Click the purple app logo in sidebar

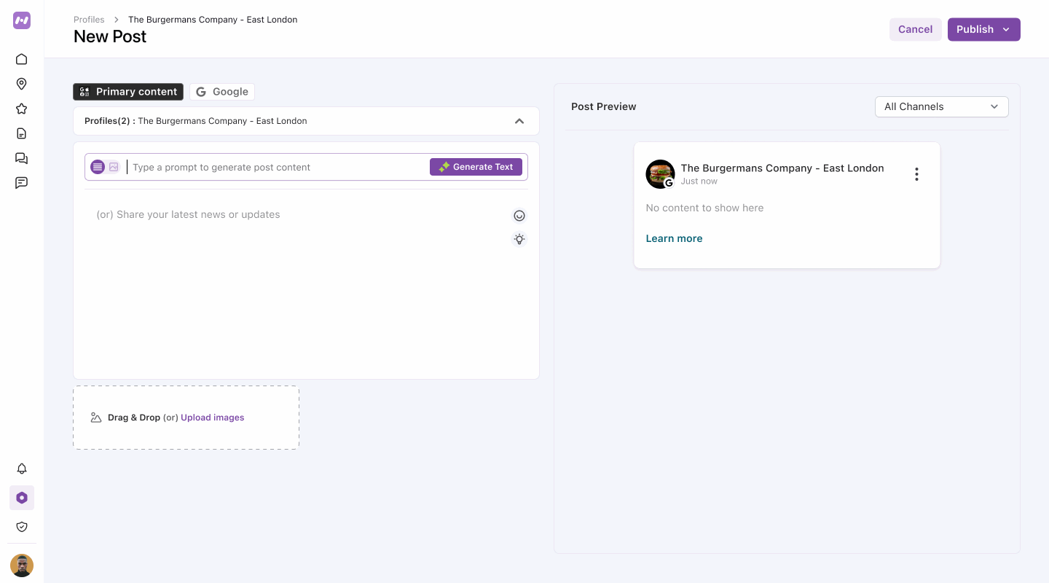[22, 20]
